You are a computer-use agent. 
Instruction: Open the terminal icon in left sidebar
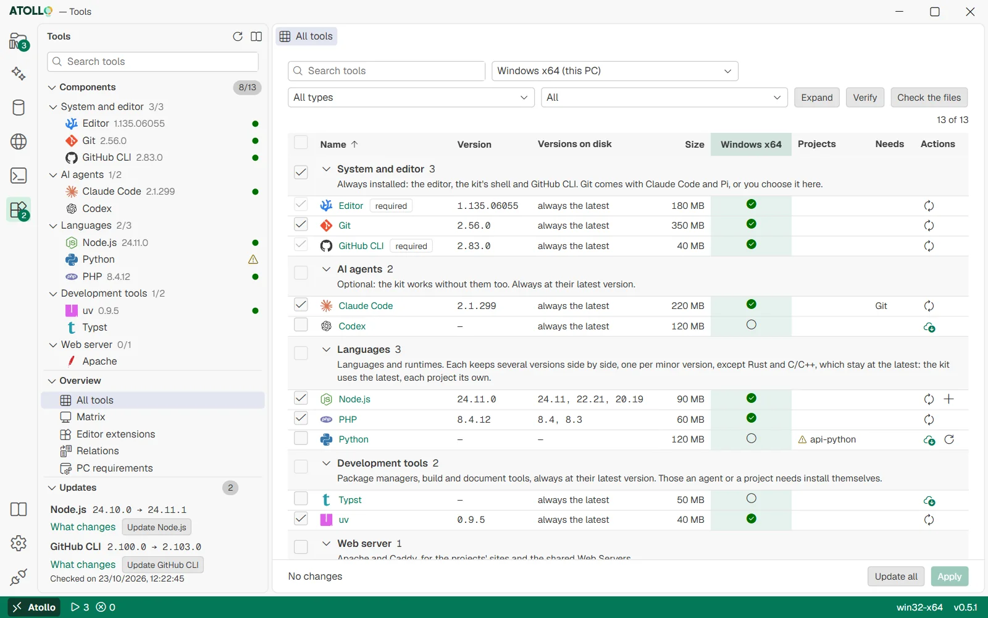pyautogui.click(x=19, y=176)
